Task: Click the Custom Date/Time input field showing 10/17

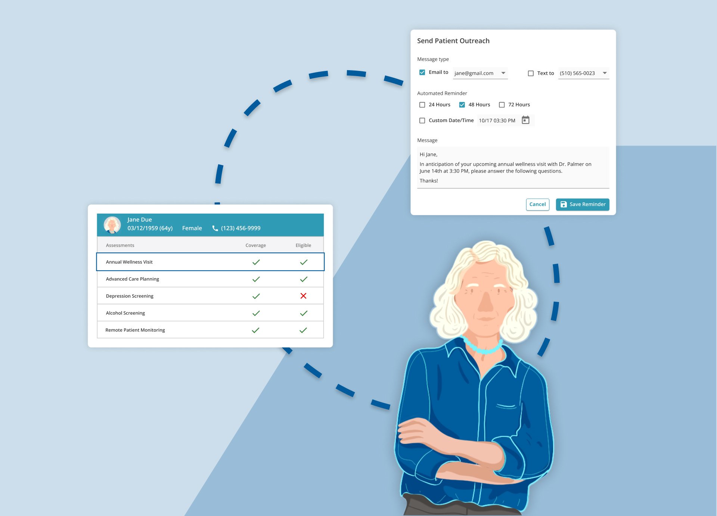Action: [497, 120]
